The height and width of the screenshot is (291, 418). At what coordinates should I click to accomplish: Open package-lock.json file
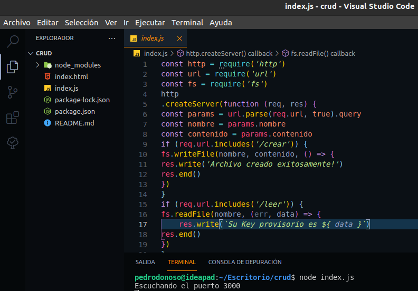tap(82, 100)
